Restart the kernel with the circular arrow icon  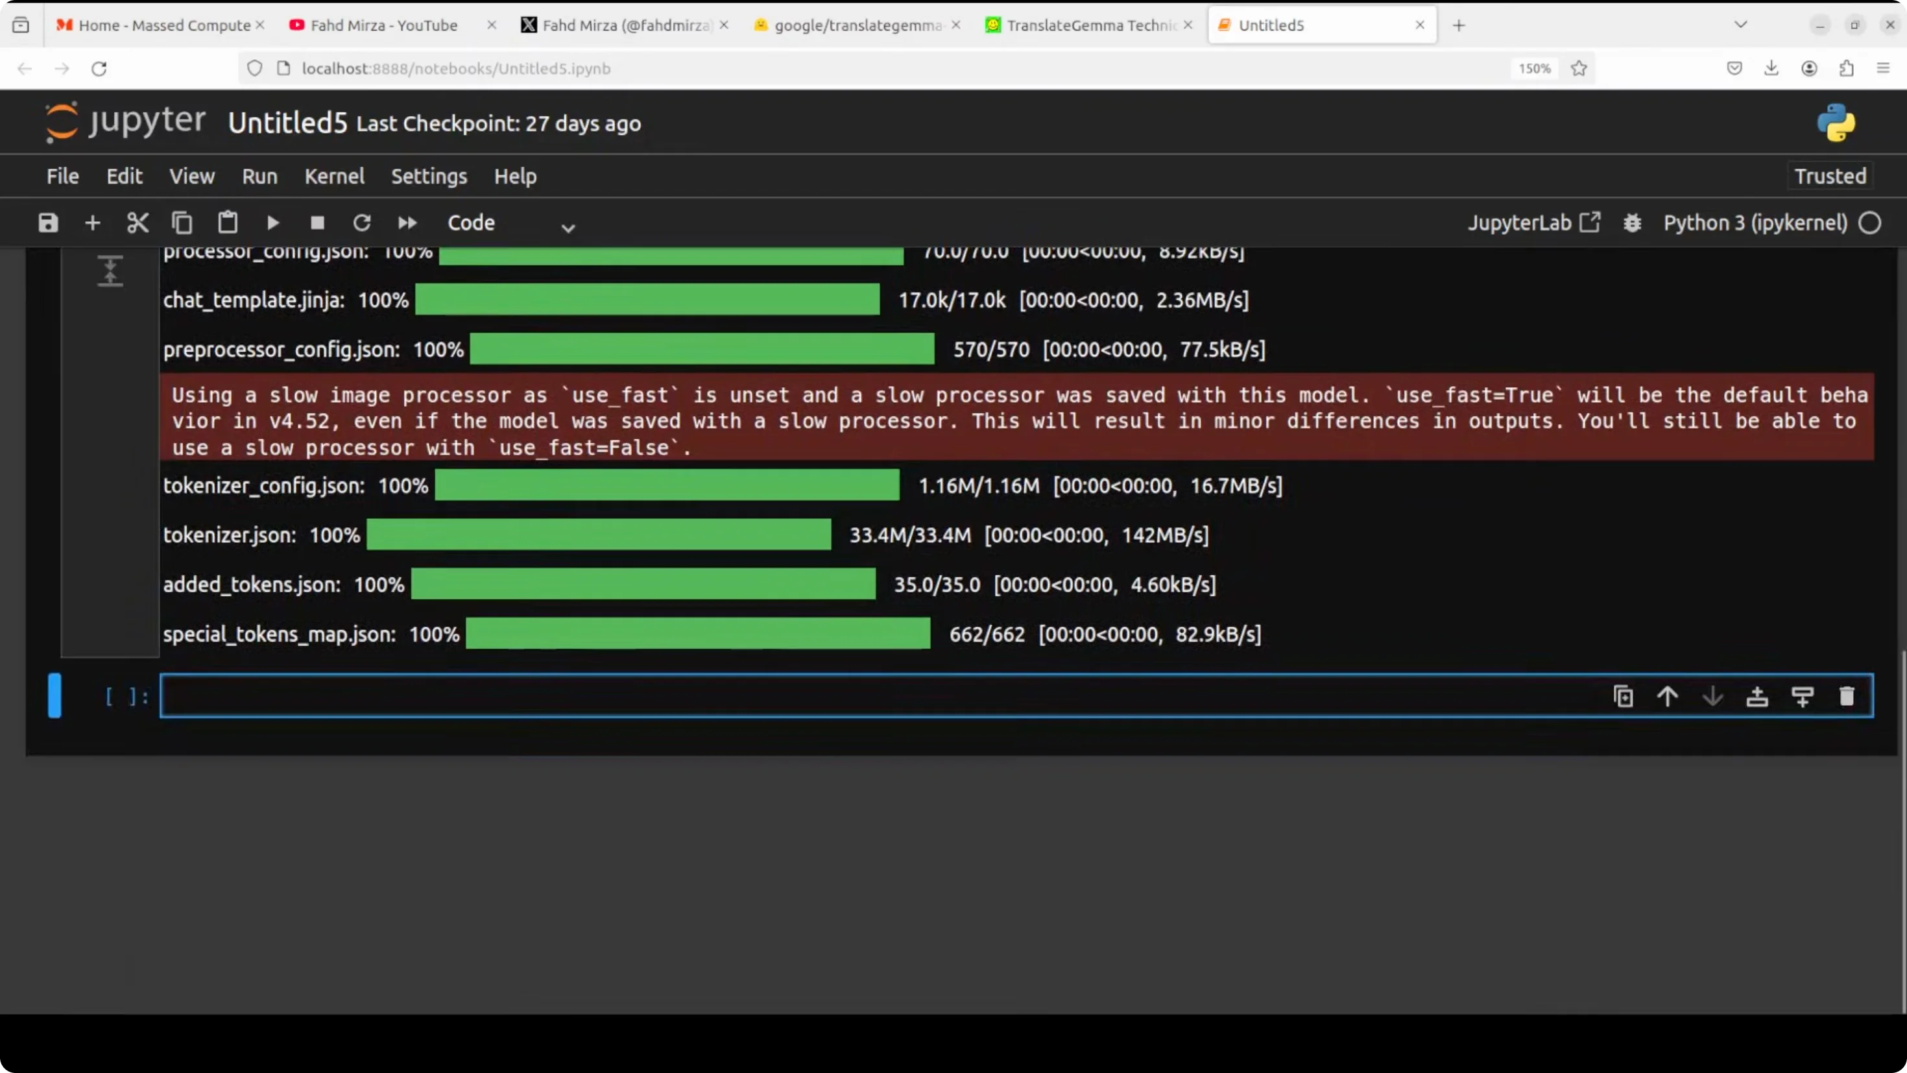pos(362,223)
